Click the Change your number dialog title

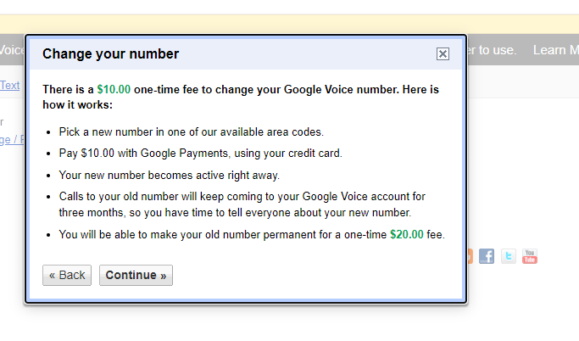(110, 54)
